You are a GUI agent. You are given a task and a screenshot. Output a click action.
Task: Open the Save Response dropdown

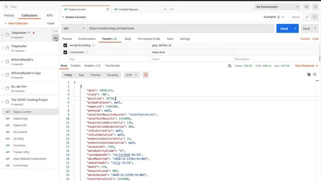click(x=306, y=66)
